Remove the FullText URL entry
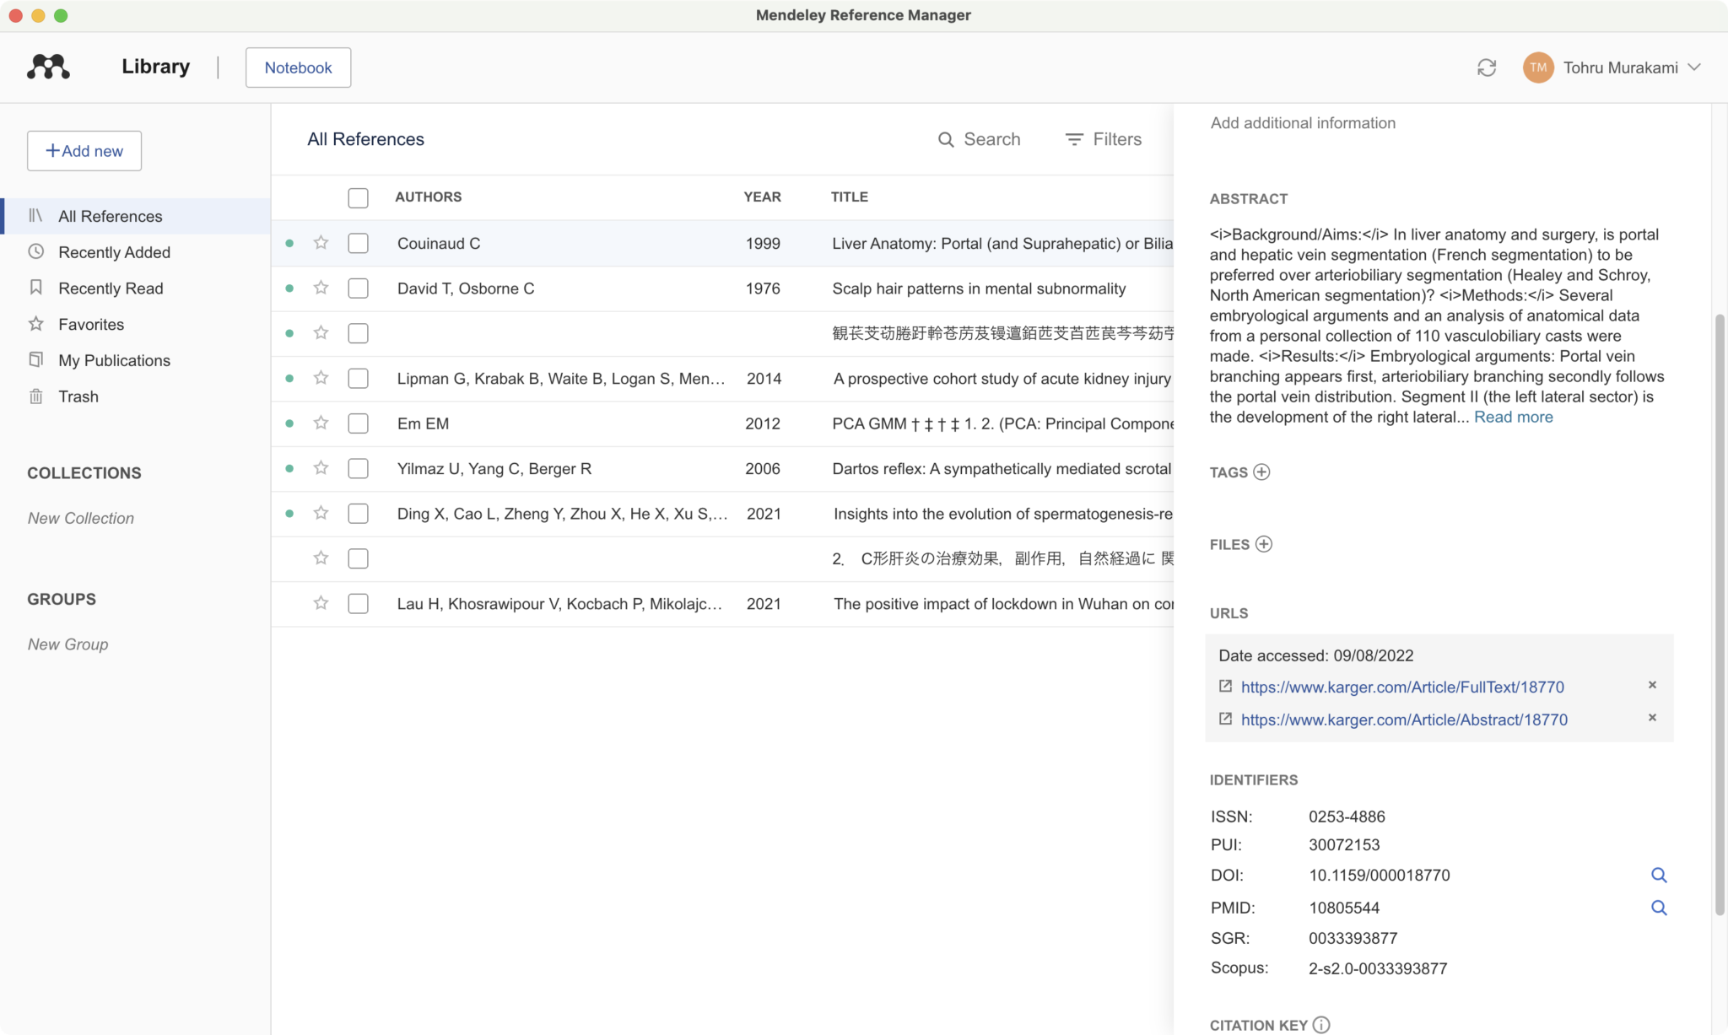 click(1652, 685)
